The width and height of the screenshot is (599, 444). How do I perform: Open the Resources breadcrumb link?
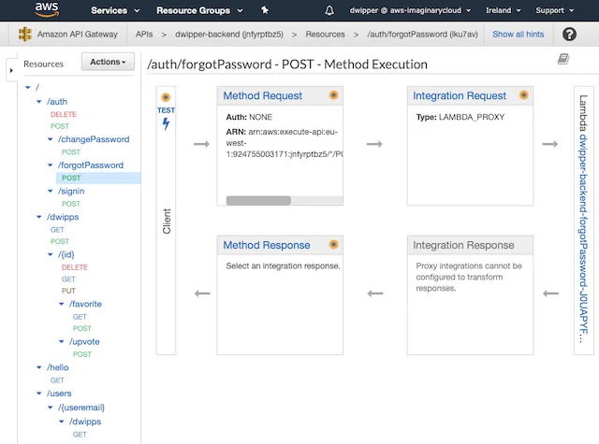coord(325,35)
